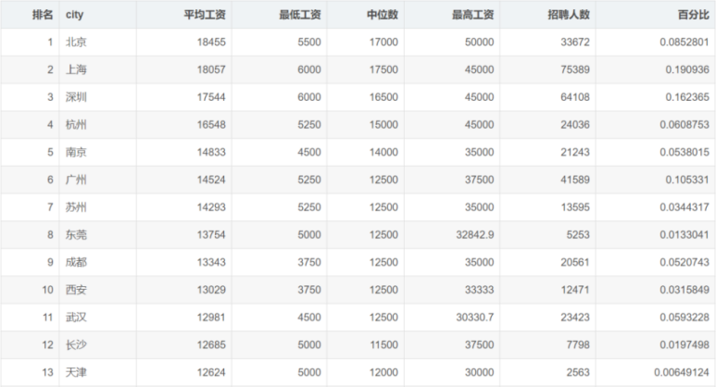Click average salary value 12981

point(211,318)
